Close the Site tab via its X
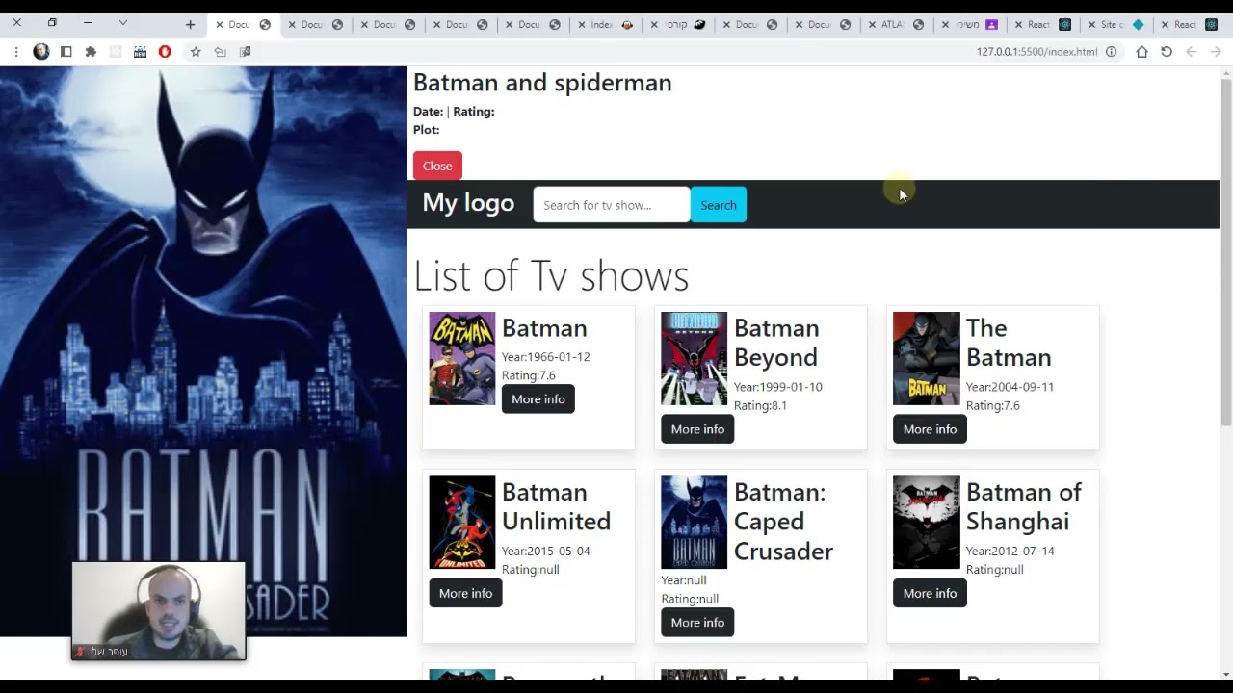This screenshot has height=693, width=1233. pyautogui.click(x=1090, y=25)
